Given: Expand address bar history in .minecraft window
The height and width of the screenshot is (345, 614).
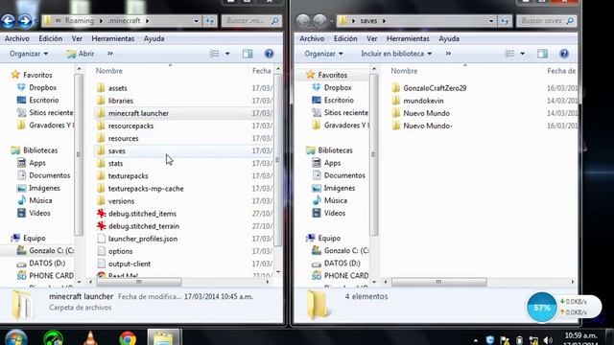Looking at the screenshot, I should click(x=196, y=21).
